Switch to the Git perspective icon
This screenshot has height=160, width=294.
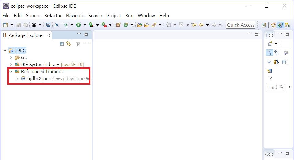(288, 25)
